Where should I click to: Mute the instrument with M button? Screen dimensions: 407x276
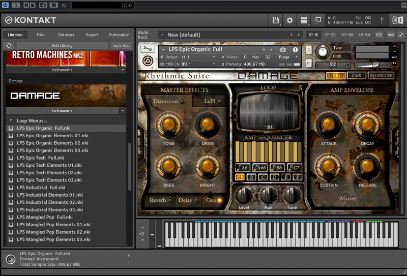[x=309, y=63]
